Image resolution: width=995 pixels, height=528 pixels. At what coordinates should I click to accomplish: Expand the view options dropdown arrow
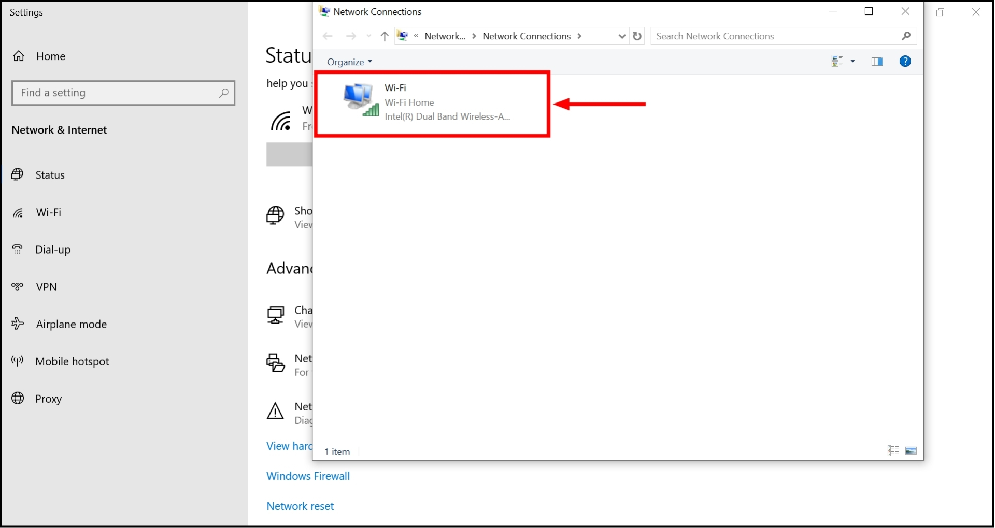[852, 62]
